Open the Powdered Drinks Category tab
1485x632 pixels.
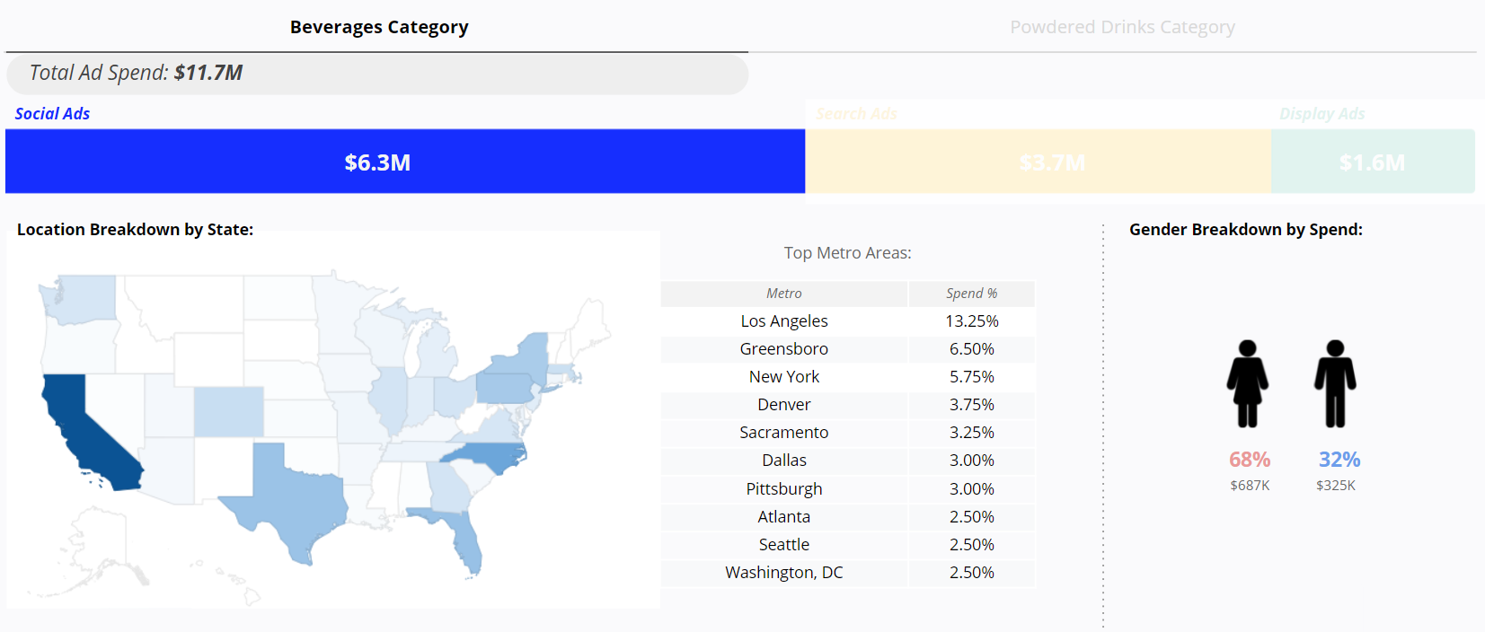point(1122,27)
